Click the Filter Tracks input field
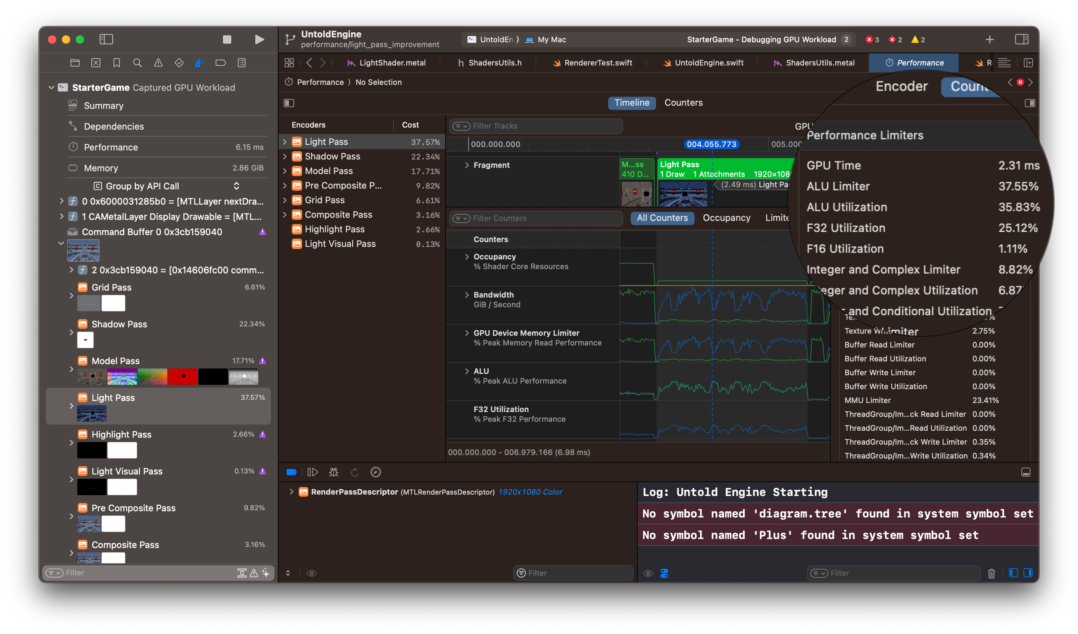This screenshot has width=1078, height=634. [543, 126]
